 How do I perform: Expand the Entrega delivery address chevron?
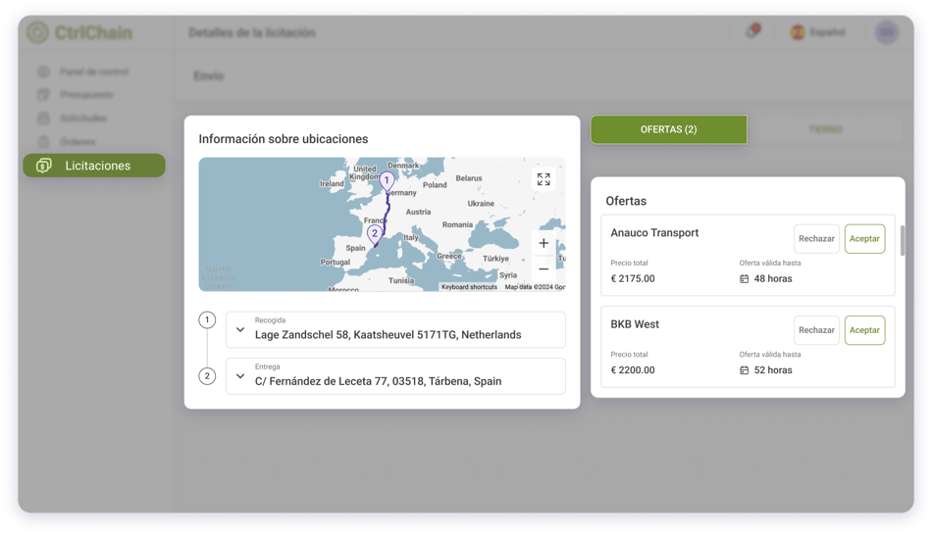240,376
